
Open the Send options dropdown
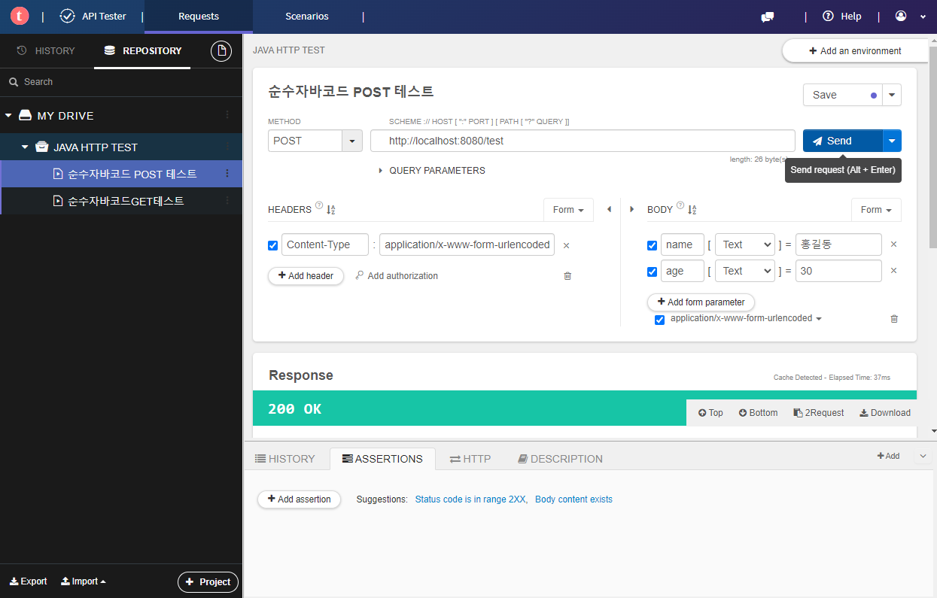892,141
